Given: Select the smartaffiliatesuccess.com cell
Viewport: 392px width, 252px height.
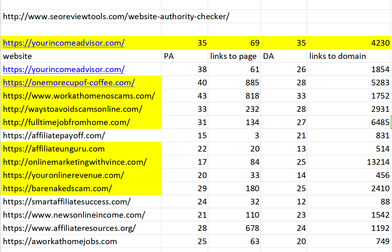Looking at the screenshot, I should (81, 202).
